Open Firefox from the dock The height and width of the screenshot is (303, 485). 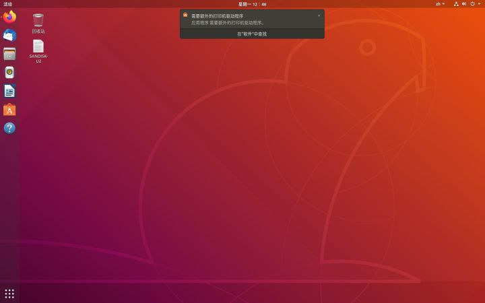point(9,17)
